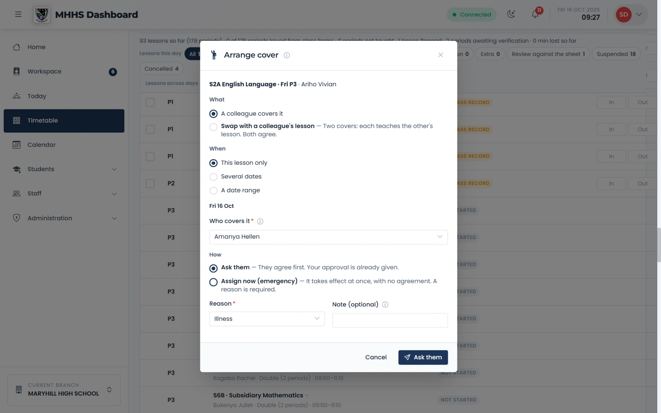The width and height of the screenshot is (661, 413).
Task: Click the Arrange cover title info icon
Action: tap(287, 55)
